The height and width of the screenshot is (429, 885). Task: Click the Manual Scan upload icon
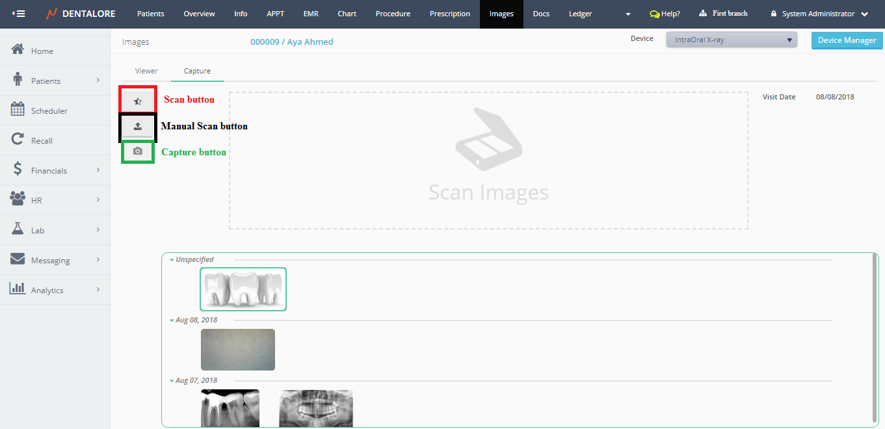pyautogui.click(x=137, y=127)
